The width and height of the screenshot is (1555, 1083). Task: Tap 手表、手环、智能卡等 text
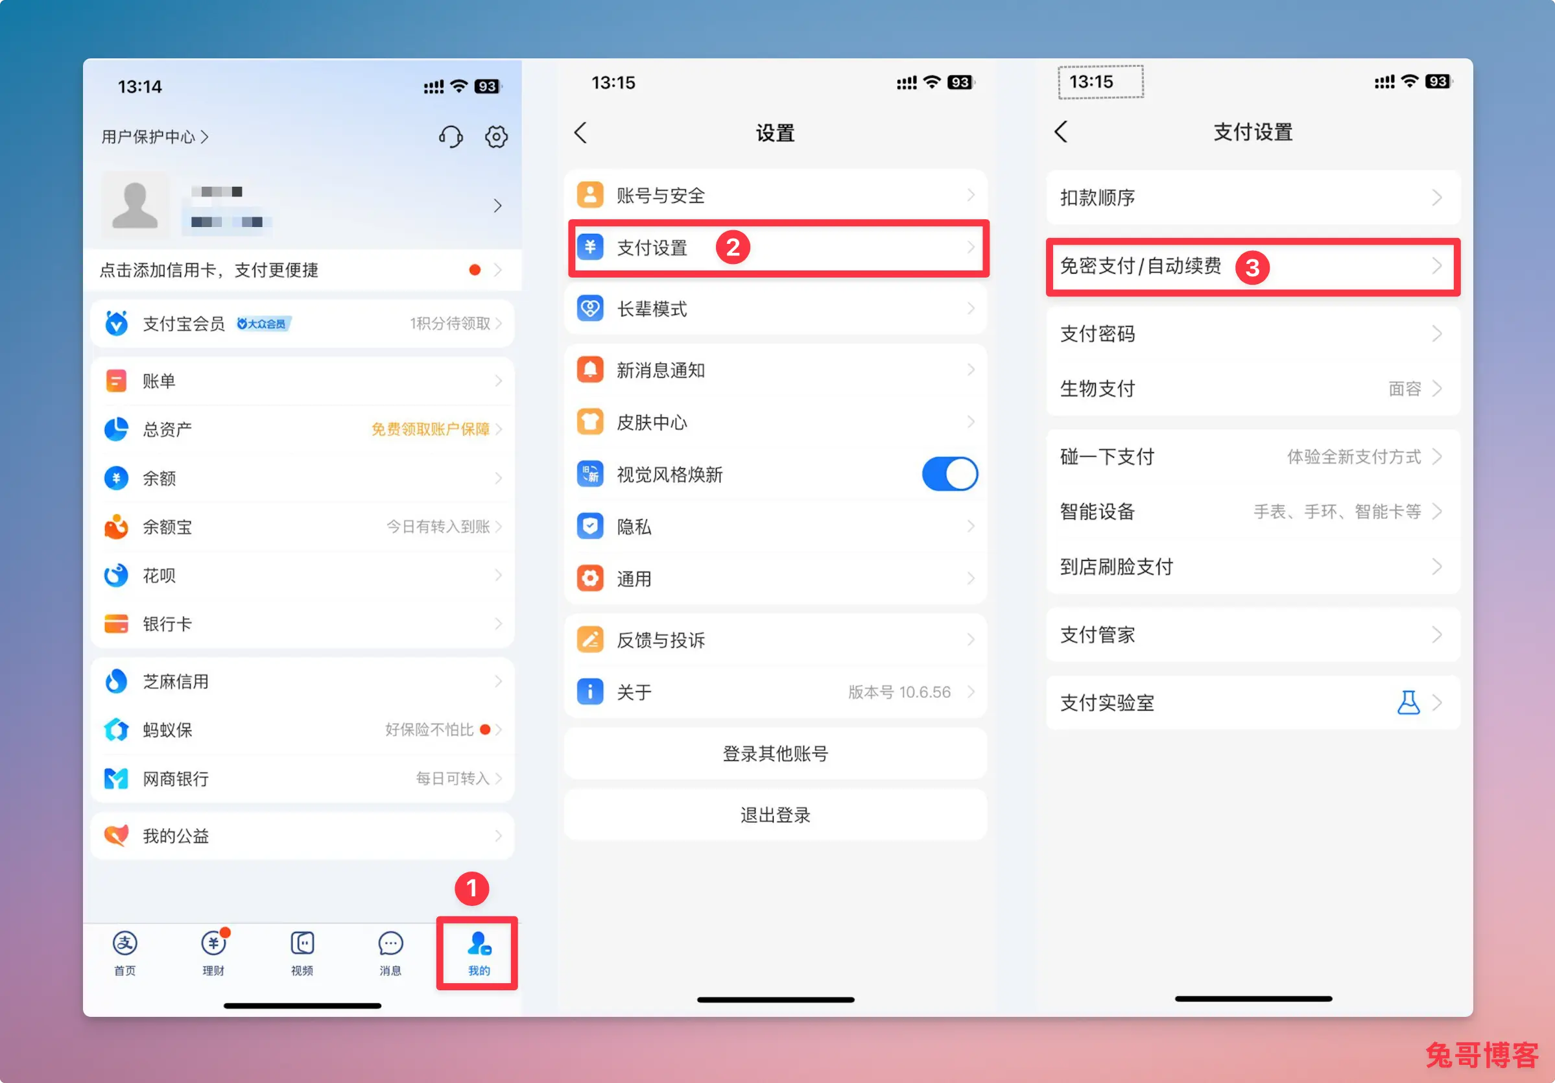[x=1337, y=512]
